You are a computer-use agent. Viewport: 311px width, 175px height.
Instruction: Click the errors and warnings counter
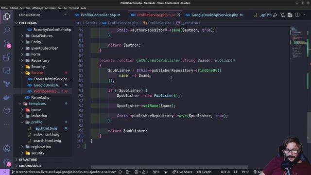(x=141, y=172)
